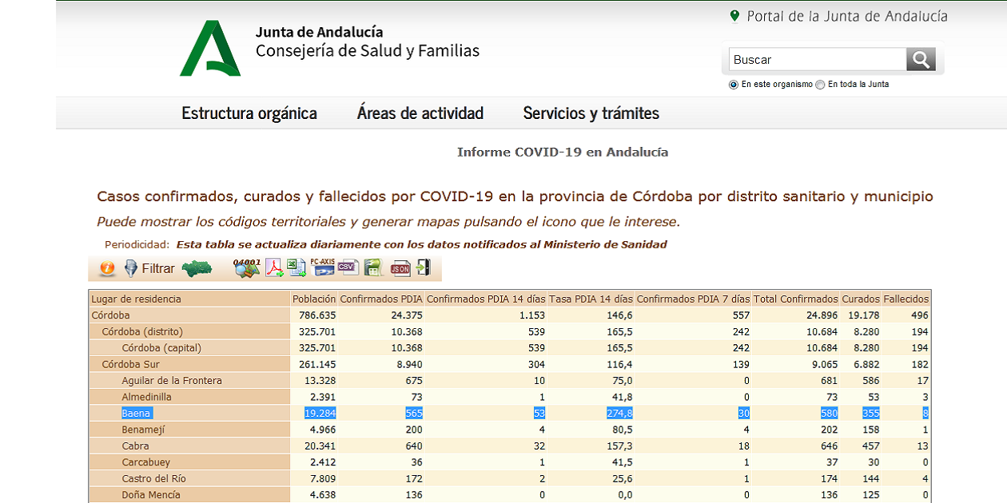Export the table as PDF
The height and width of the screenshot is (503, 1007).
(273, 269)
